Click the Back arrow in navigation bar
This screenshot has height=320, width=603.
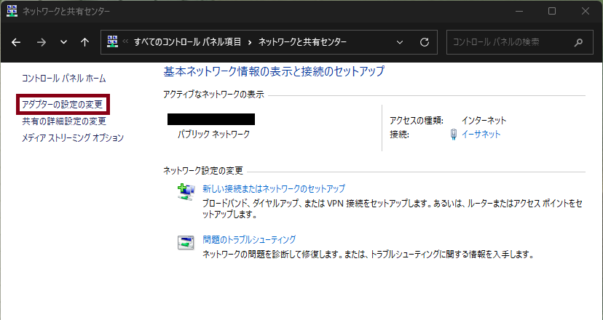pos(16,42)
